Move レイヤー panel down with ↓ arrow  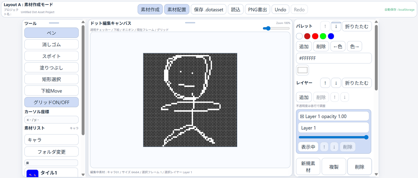pos(336,83)
